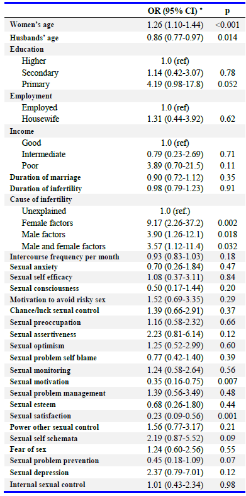246x496 pixels.
Task: Click the Housewife row label
Action: pyautogui.click(x=38, y=119)
